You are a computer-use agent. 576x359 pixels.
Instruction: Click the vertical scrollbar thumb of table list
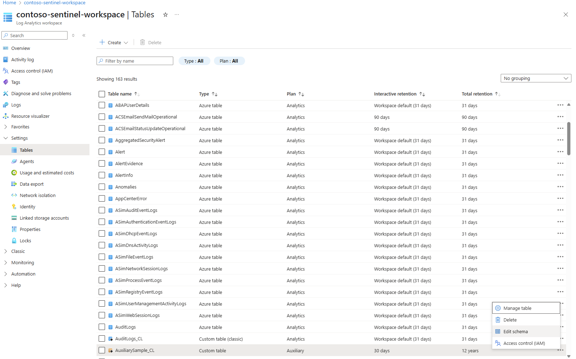click(569, 139)
